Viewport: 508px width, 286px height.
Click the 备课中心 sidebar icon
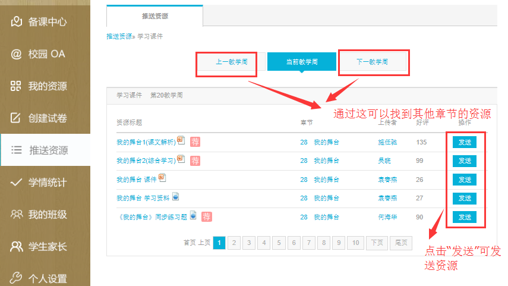pyautogui.click(x=16, y=22)
